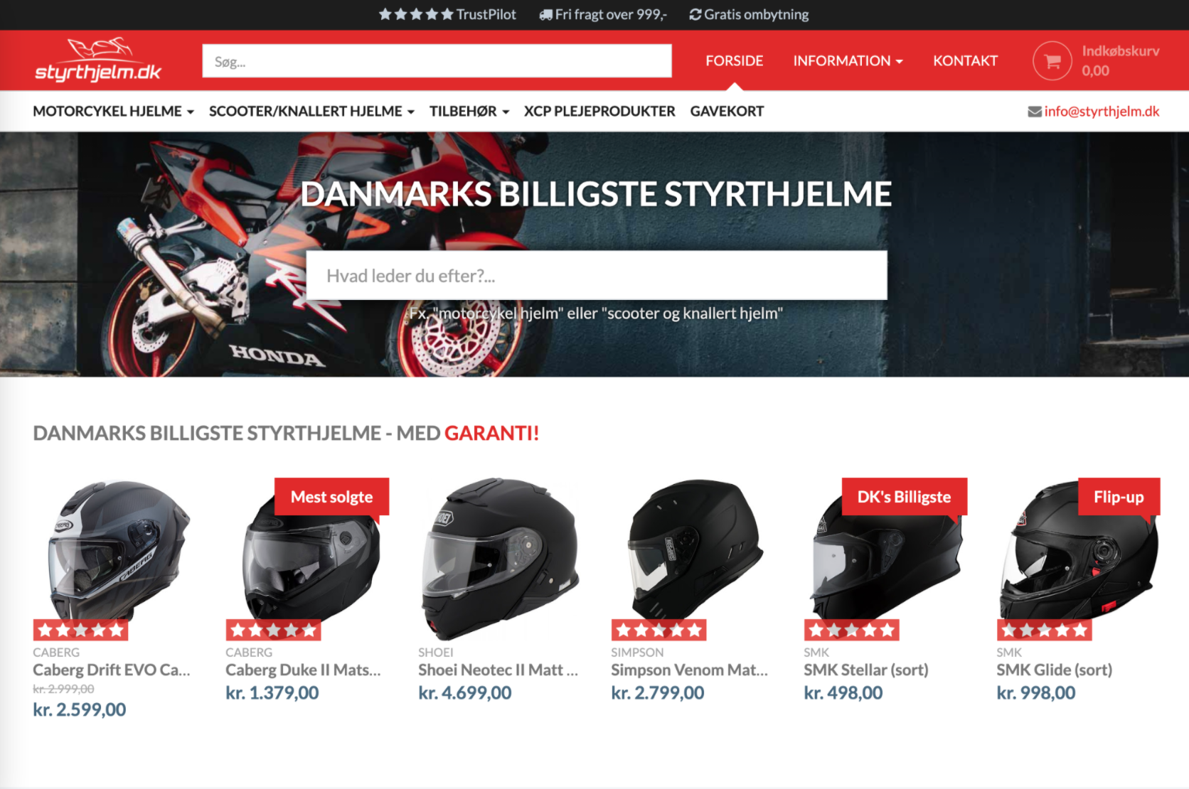Viewport: 1189px width, 789px height.
Task: Open the Gavekort page
Action: click(727, 112)
